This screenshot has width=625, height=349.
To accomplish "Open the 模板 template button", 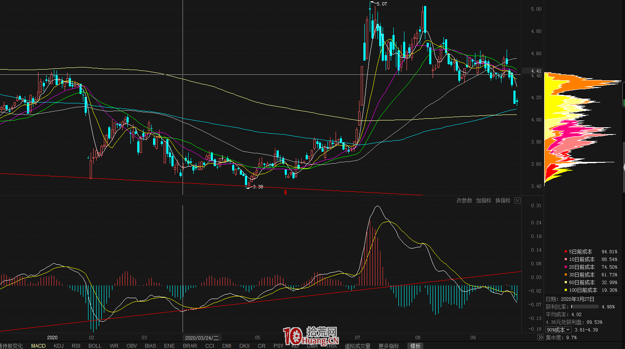I will 415,346.
